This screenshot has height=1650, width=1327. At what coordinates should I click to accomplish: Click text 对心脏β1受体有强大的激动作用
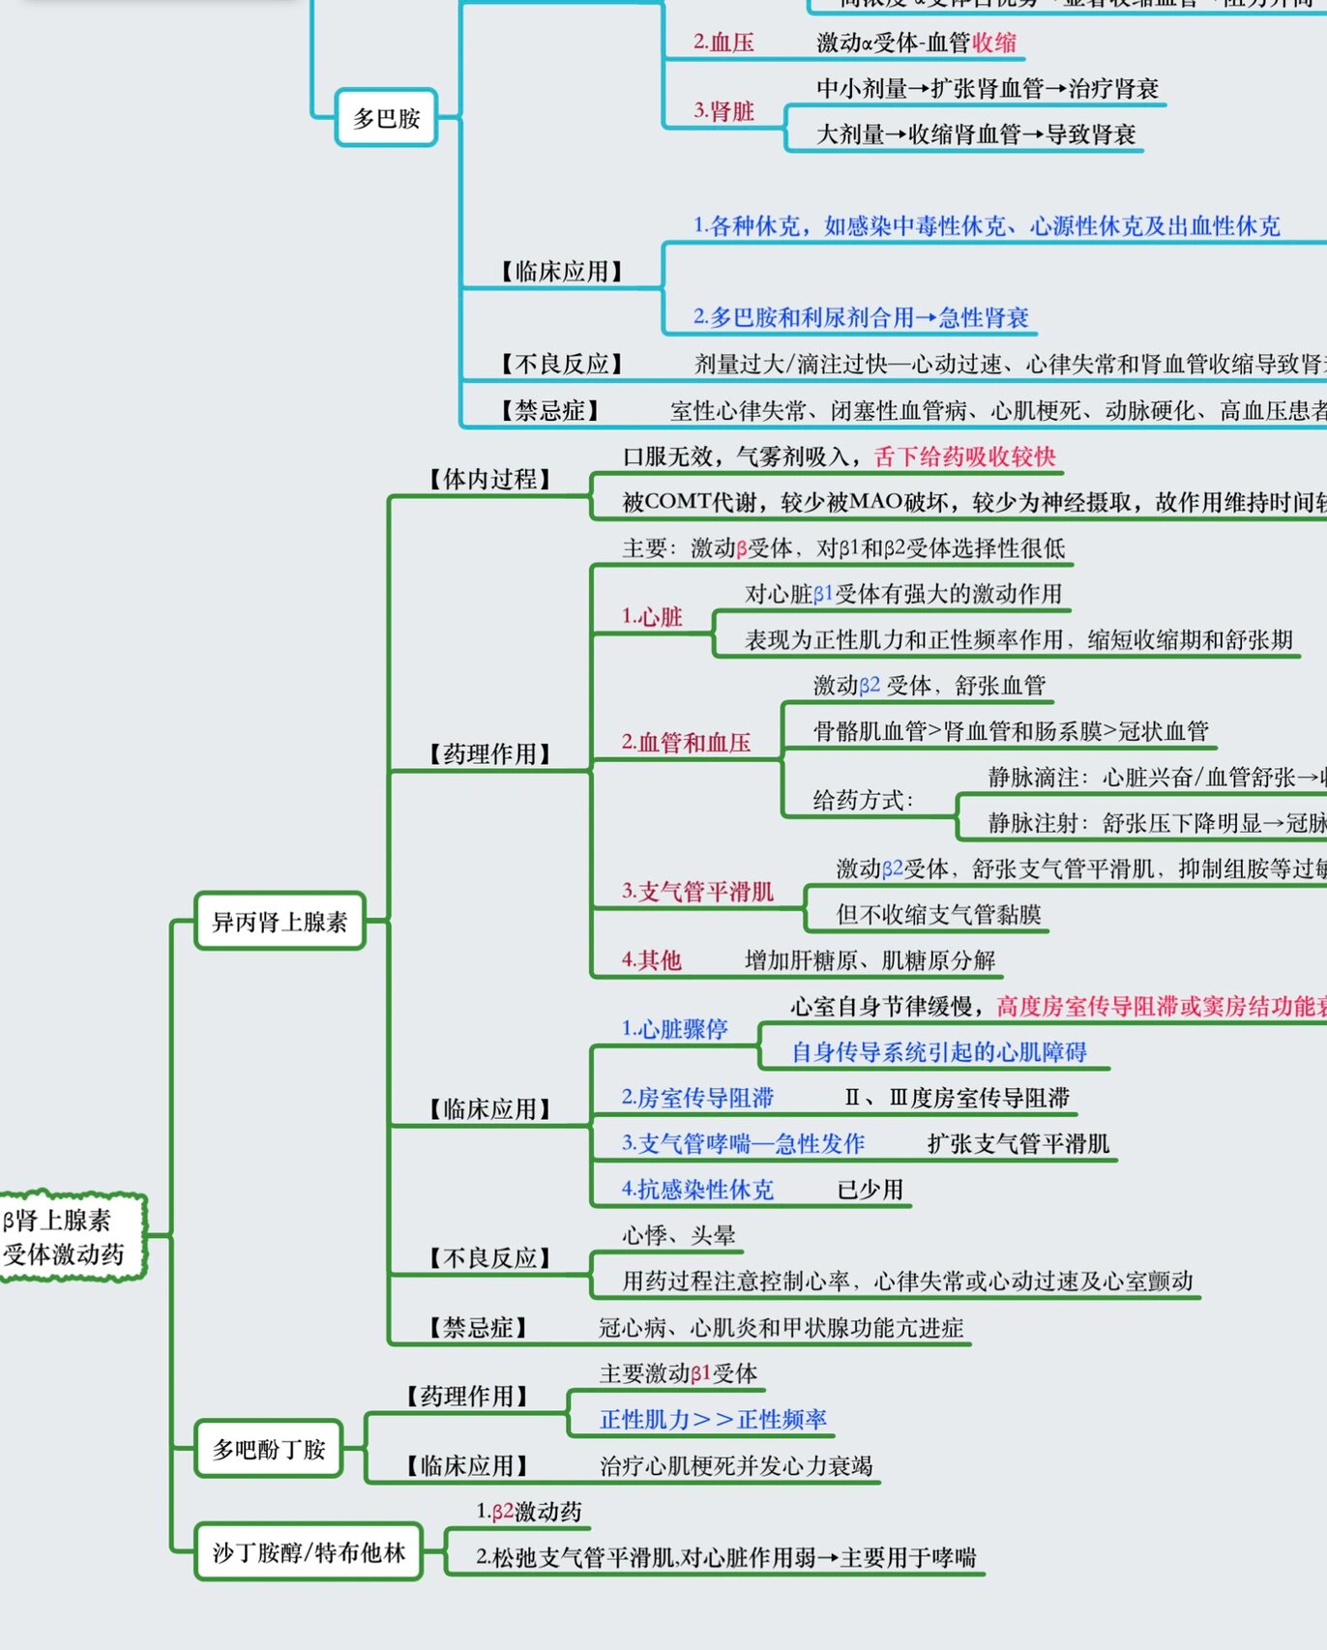point(903,594)
